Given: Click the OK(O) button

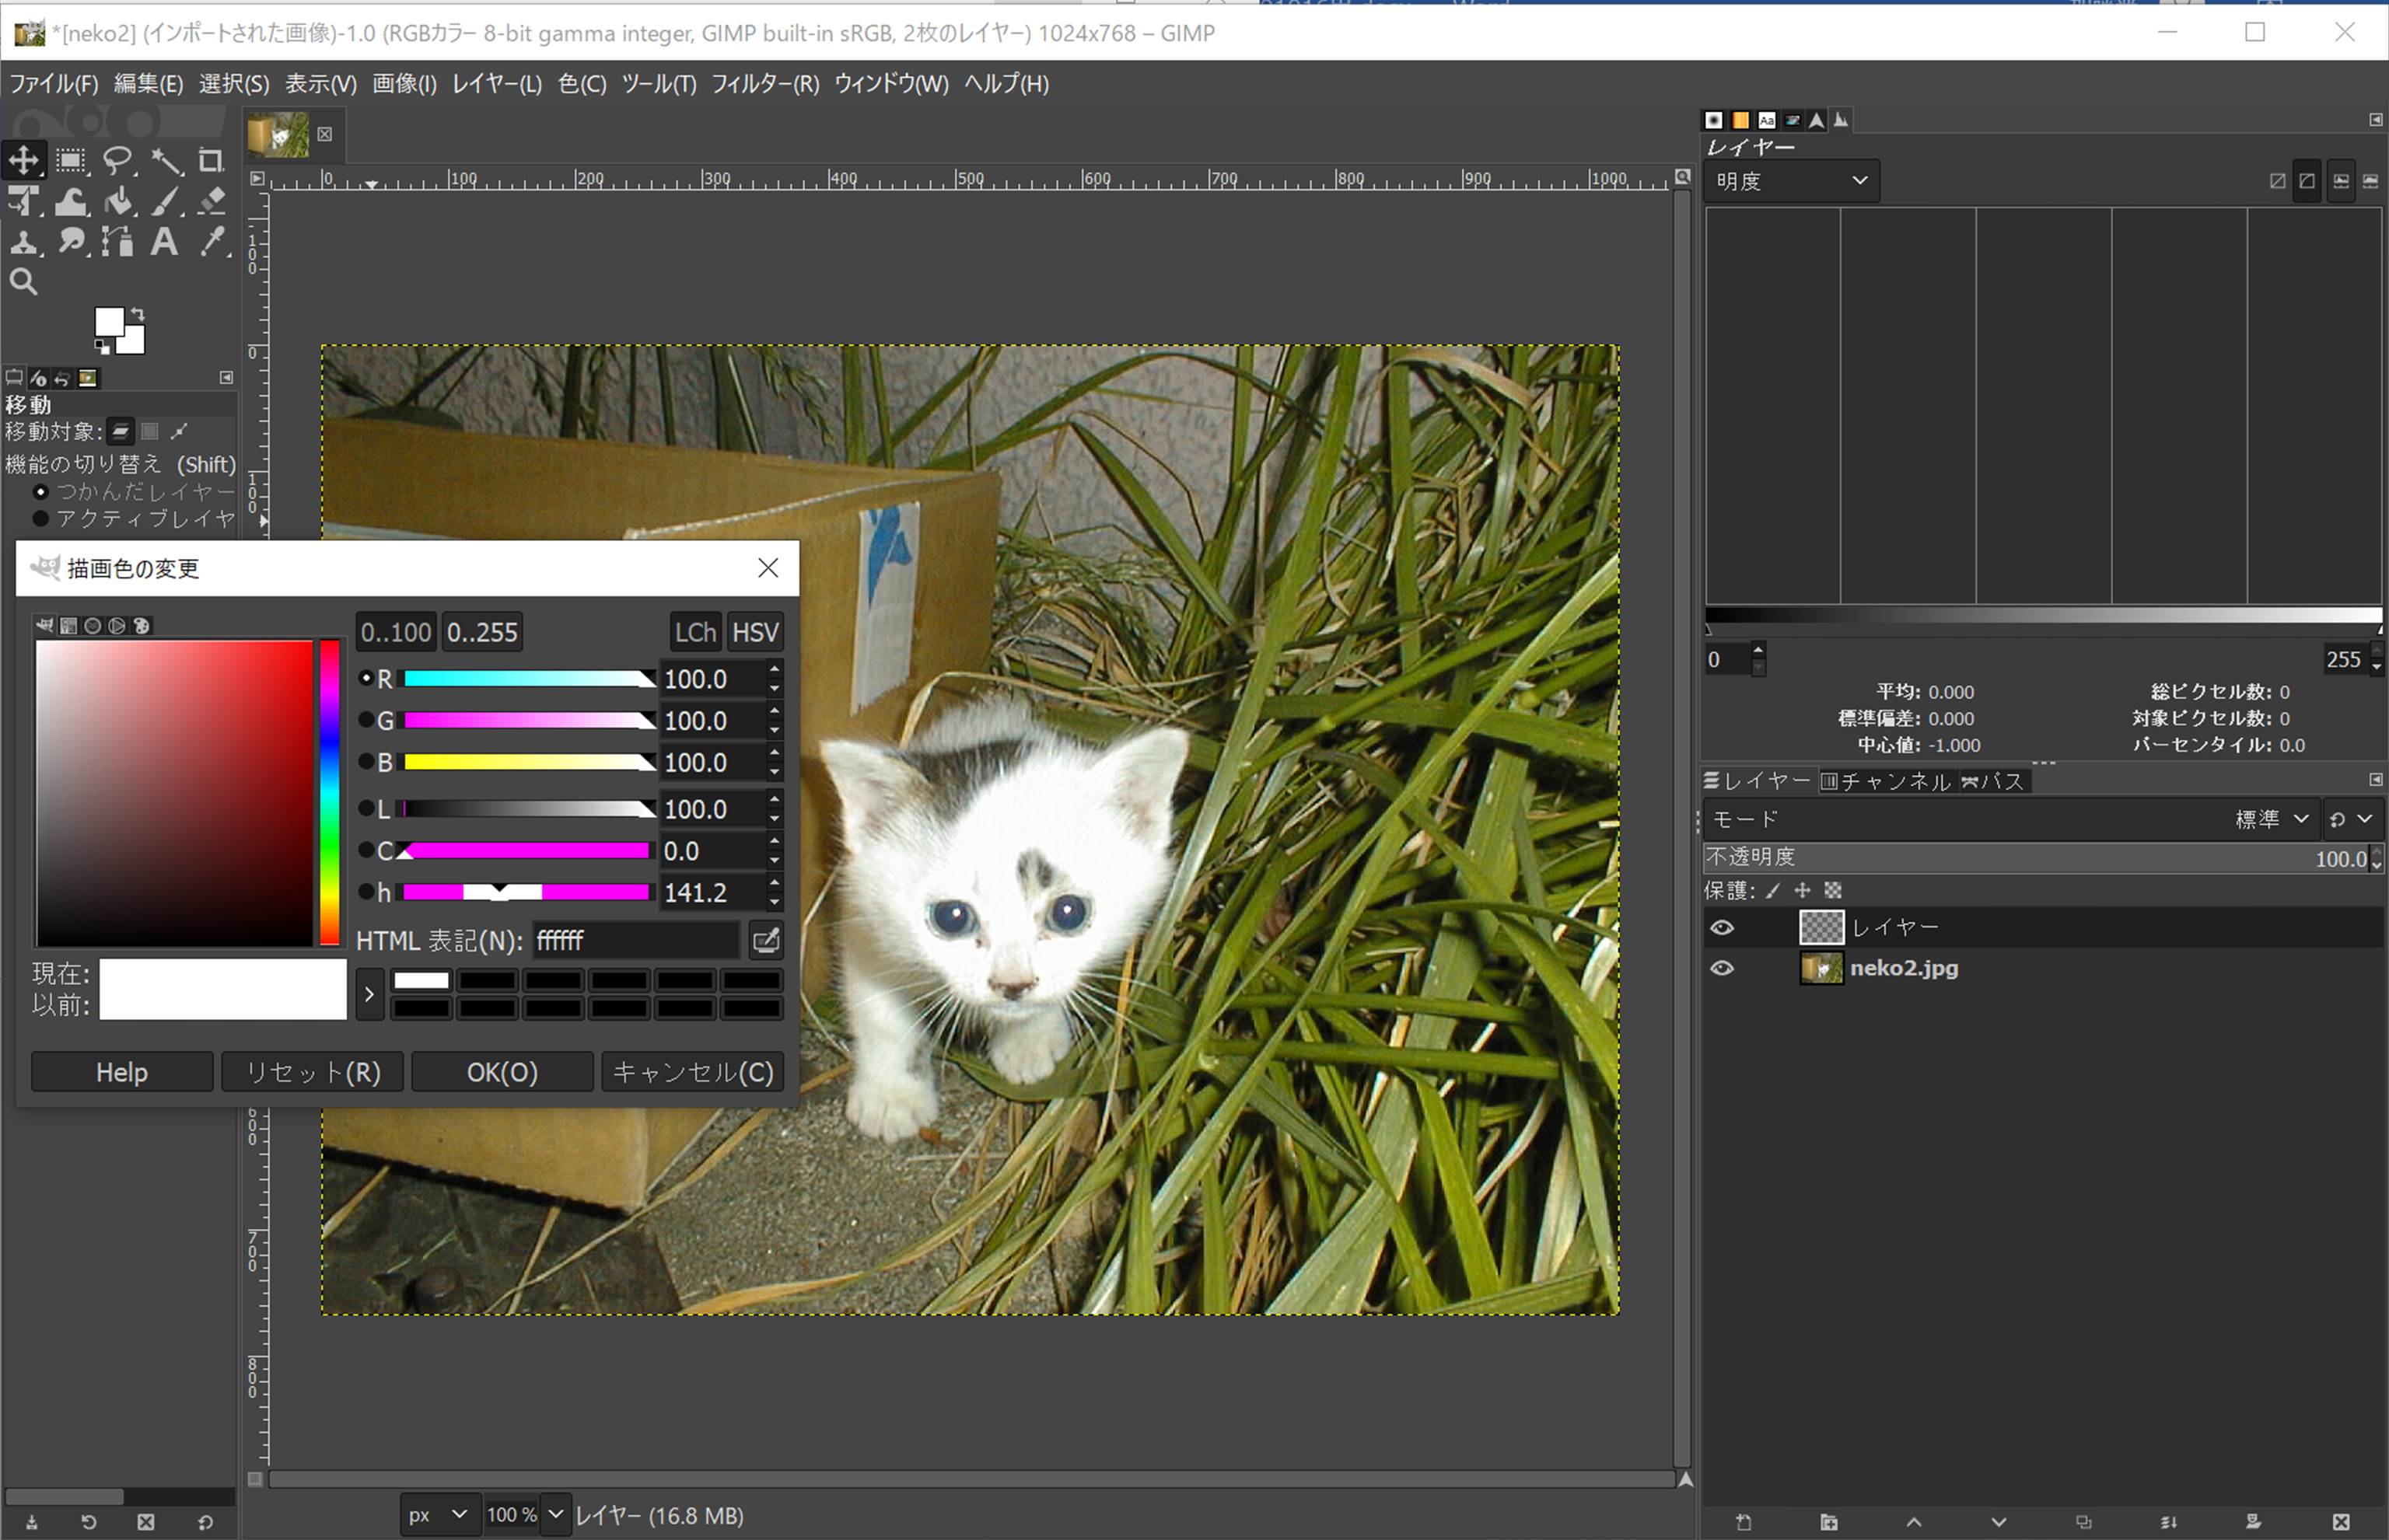Looking at the screenshot, I should tap(502, 1072).
